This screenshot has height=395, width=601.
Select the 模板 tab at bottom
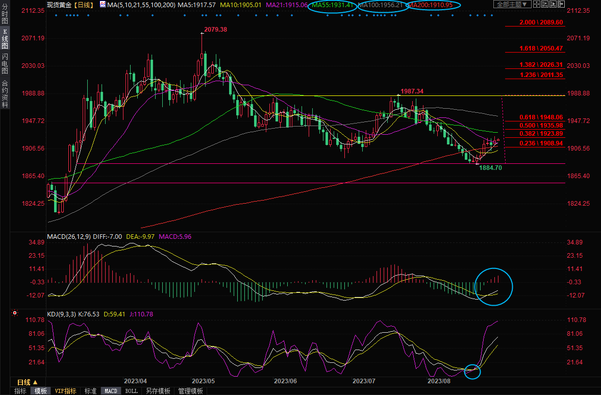tap(41, 391)
